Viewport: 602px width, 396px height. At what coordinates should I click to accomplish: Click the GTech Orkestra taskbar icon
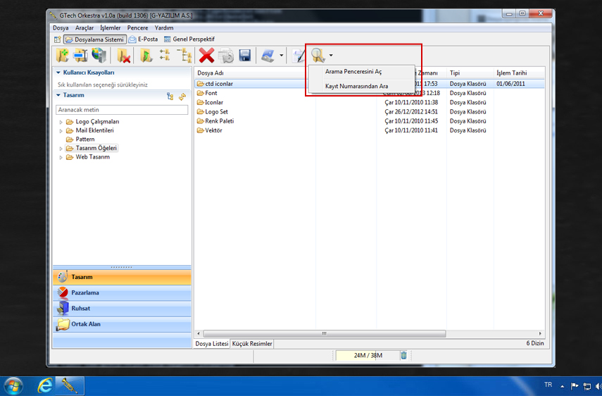pyautogui.click(x=70, y=385)
